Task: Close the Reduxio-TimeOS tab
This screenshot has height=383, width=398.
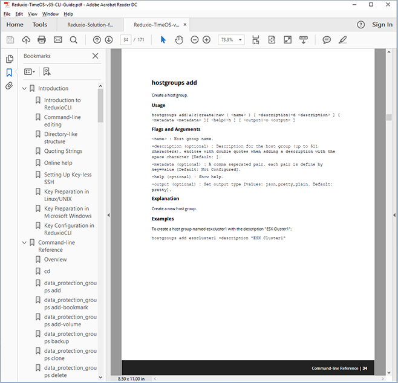Action: tap(185, 25)
